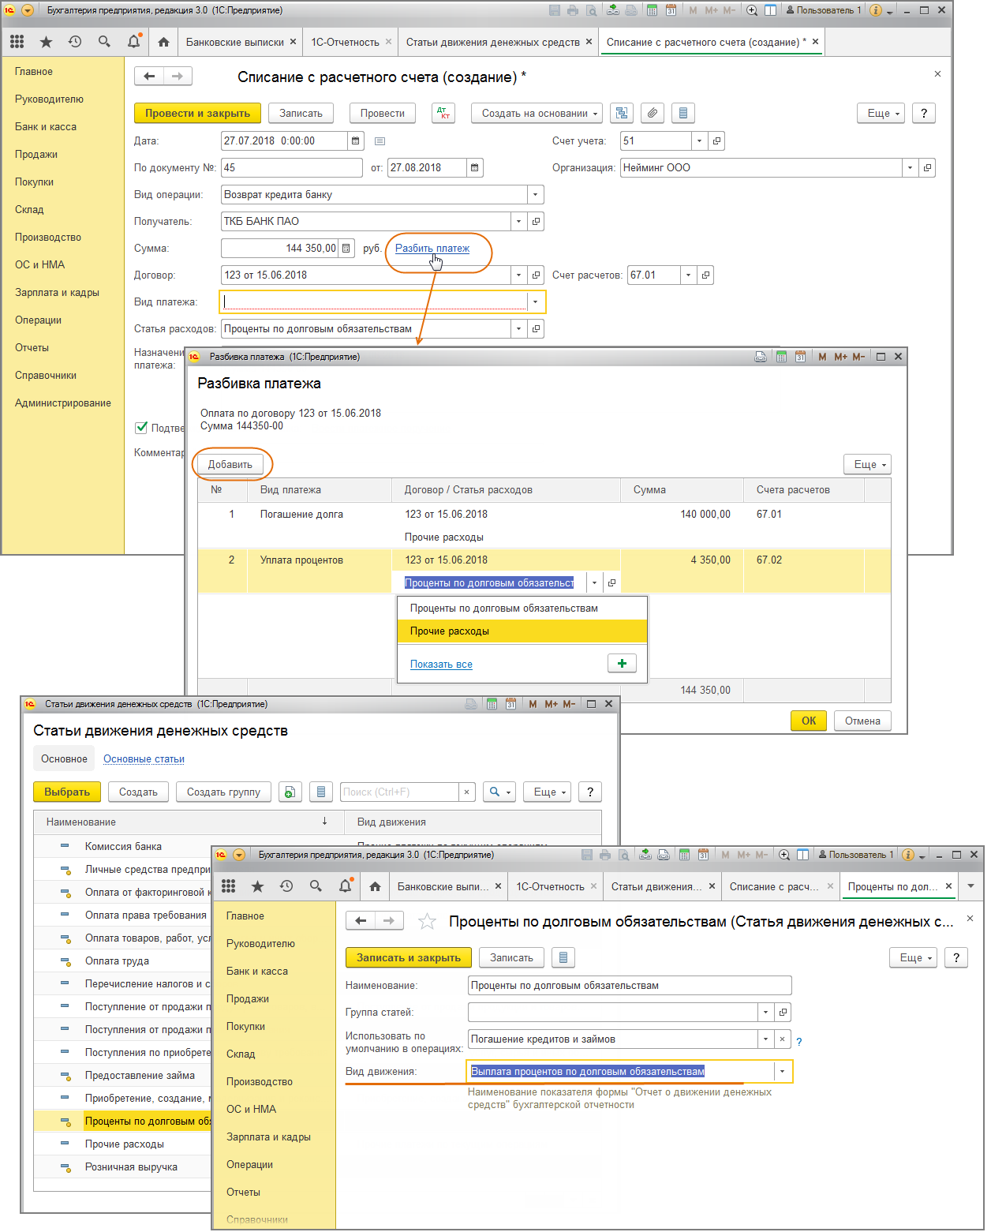Viewport: 991px width, 1232px height.
Task: Switch to the Банковские выписки tab
Action: (235, 42)
